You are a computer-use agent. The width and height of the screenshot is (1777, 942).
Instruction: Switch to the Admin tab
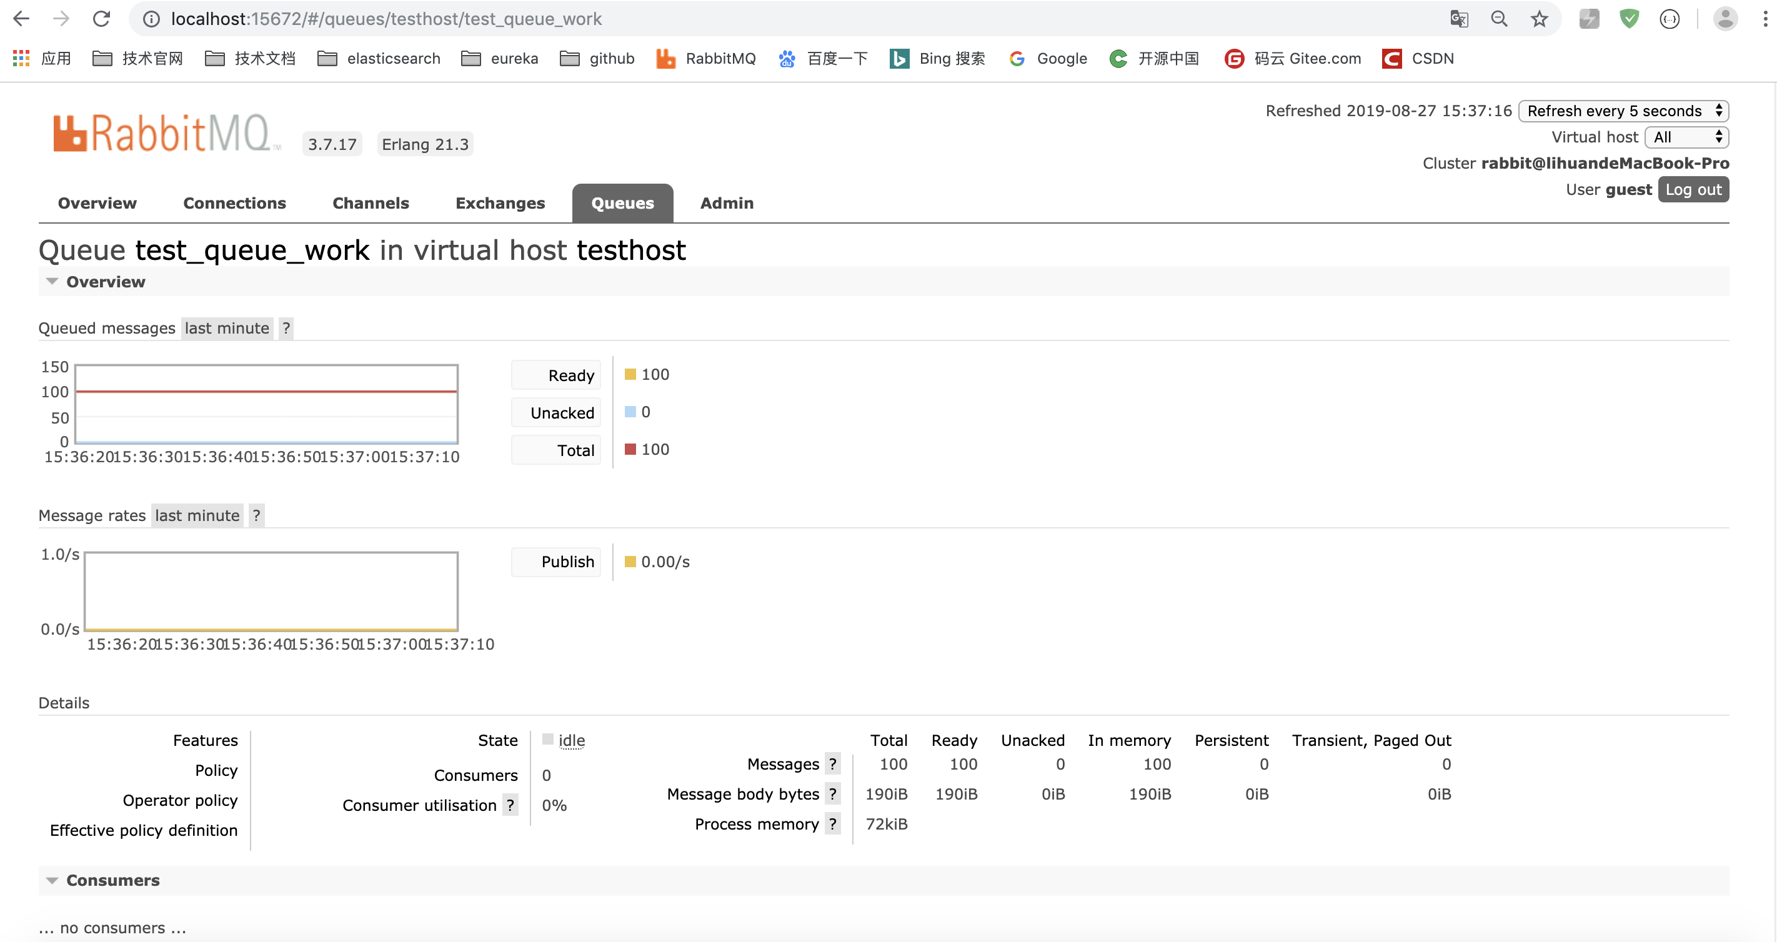[x=727, y=203]
